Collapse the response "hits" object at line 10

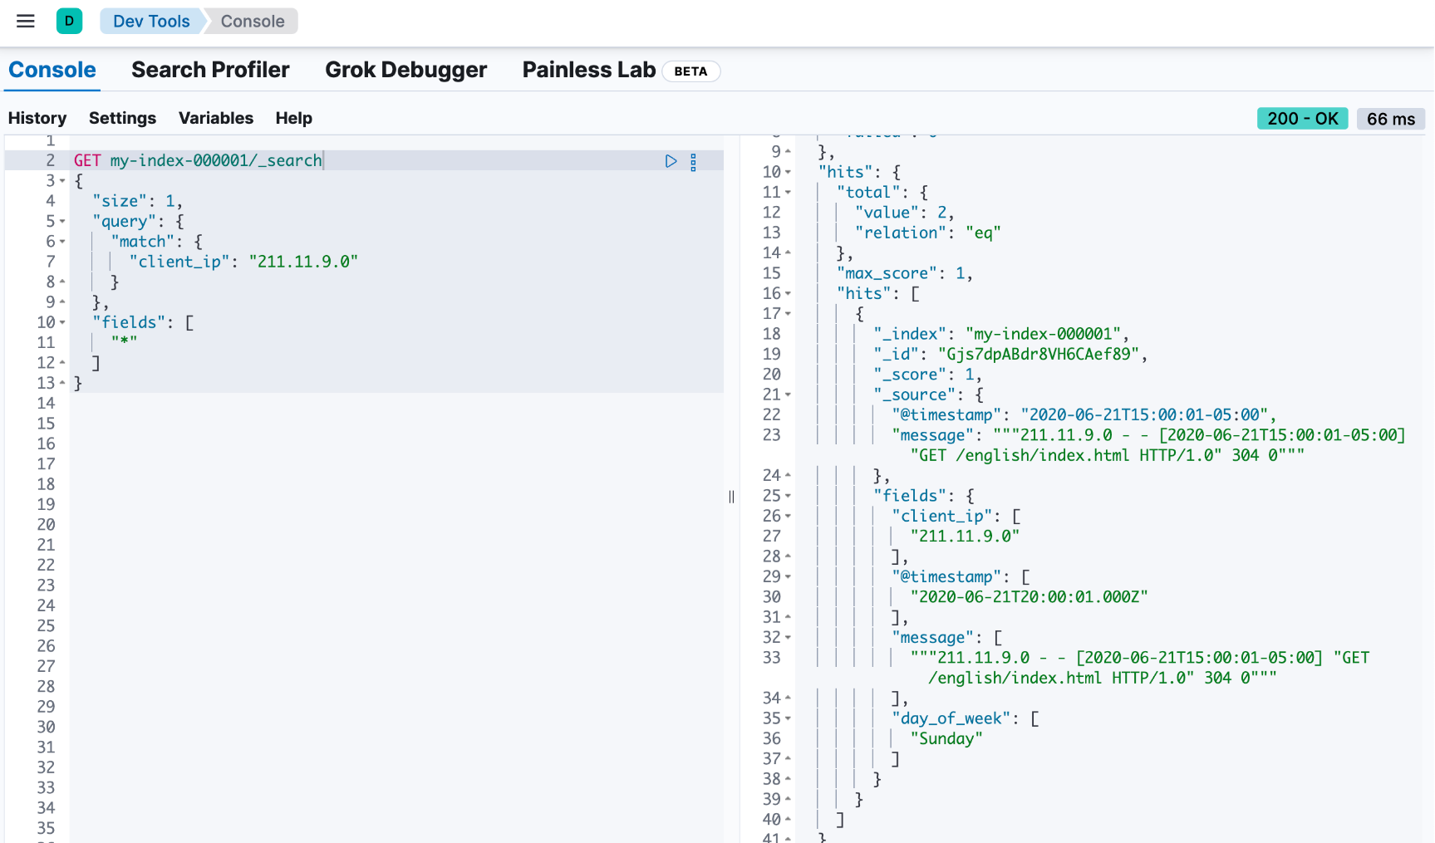click(788, 173)
